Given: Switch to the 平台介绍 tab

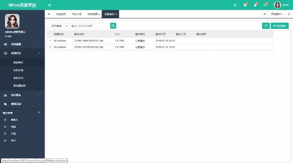Looking at the screenshot, I should point(77,14).
